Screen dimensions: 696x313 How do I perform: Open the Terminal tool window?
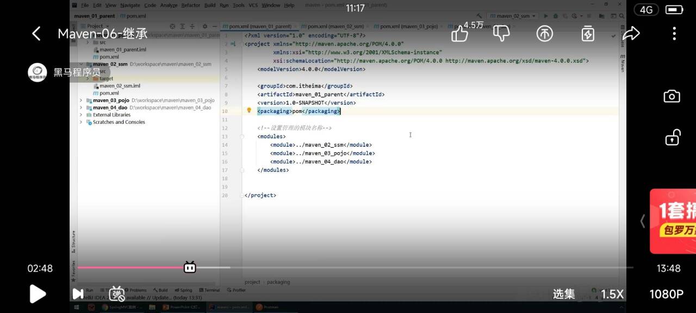209,290
